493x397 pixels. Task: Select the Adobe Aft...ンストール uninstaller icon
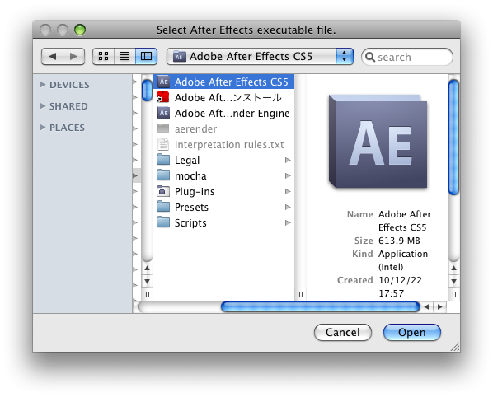[163, 97]
